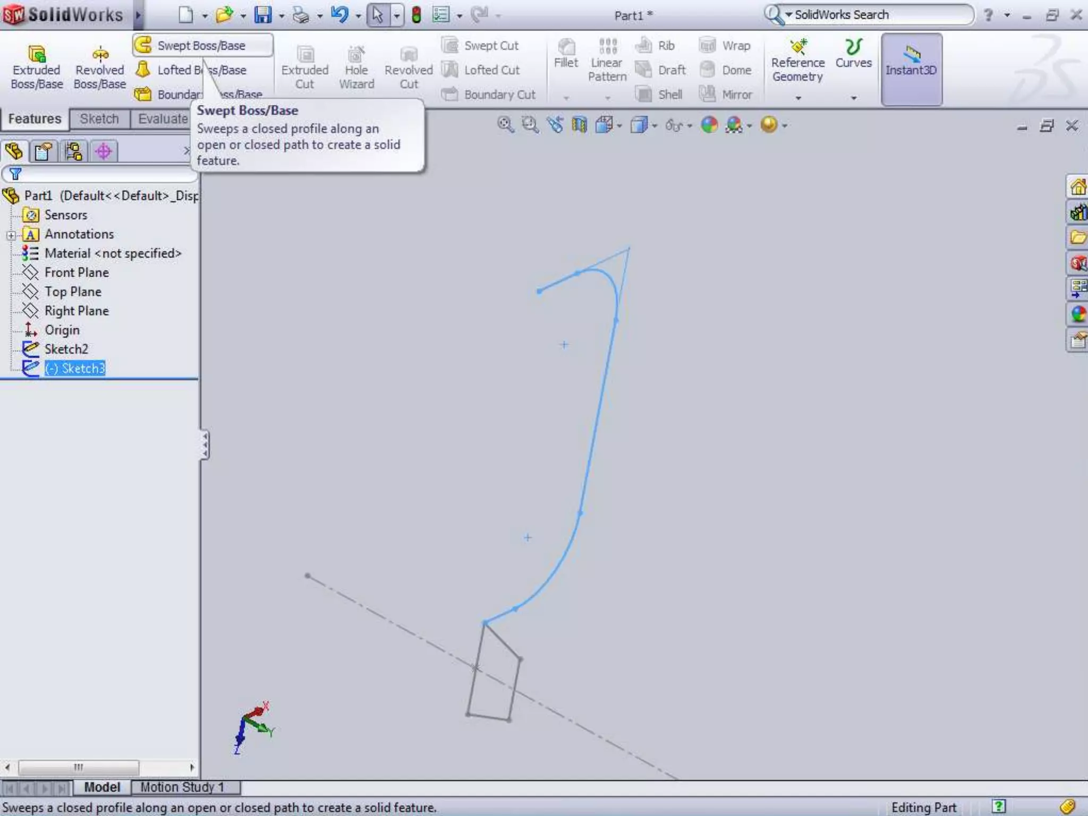Click the Swept Boss/Base button
The width and height of the screenshot is (1088, 816).
[201, 46]
